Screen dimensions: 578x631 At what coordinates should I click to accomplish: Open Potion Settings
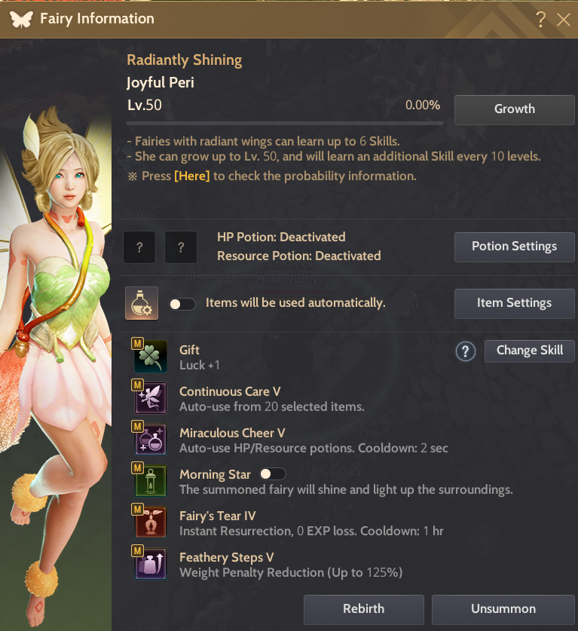[515, 247]
